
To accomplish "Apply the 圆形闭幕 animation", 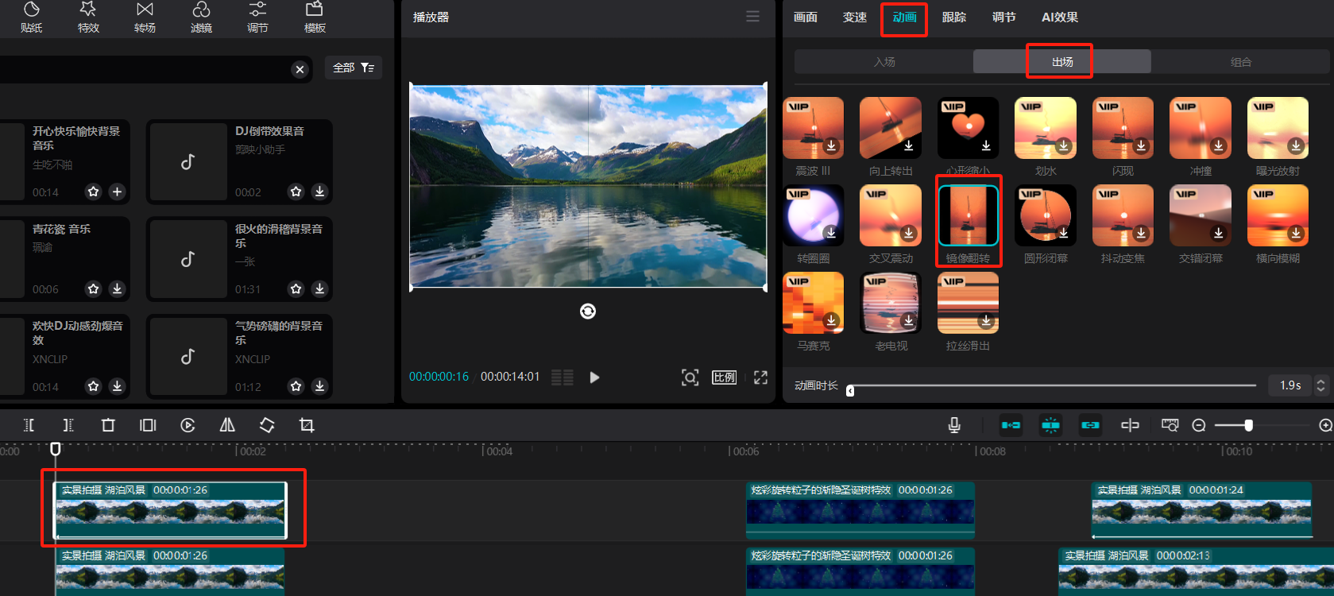I will [1046, 215].
